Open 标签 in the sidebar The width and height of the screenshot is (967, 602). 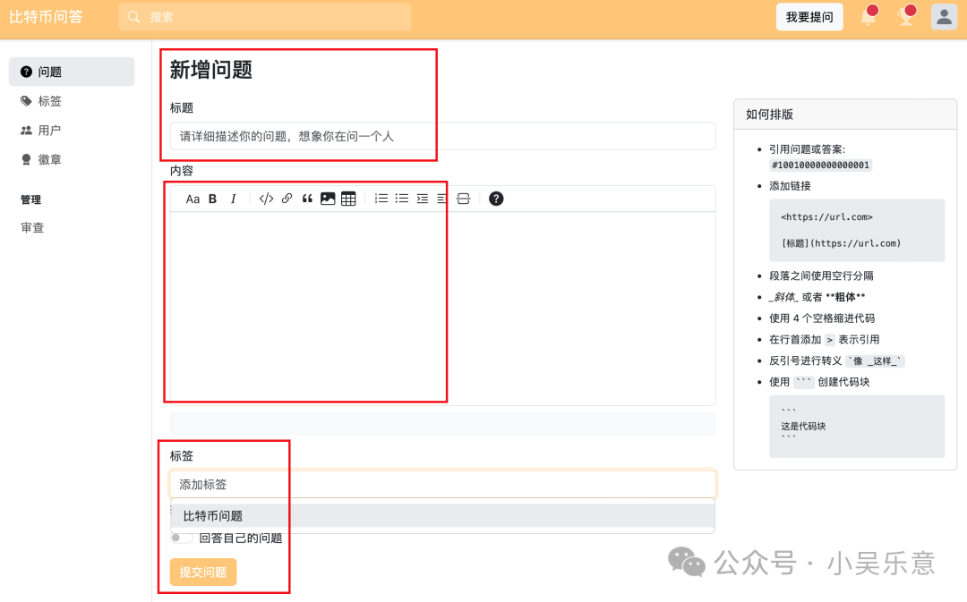[x=72, y=101]
